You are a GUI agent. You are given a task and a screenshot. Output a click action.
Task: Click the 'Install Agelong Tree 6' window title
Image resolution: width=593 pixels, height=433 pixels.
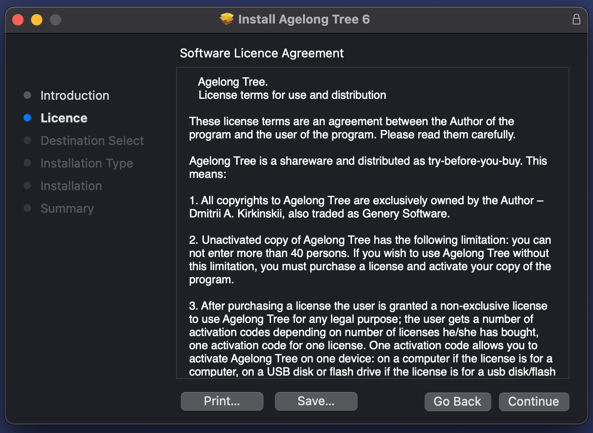304,20
